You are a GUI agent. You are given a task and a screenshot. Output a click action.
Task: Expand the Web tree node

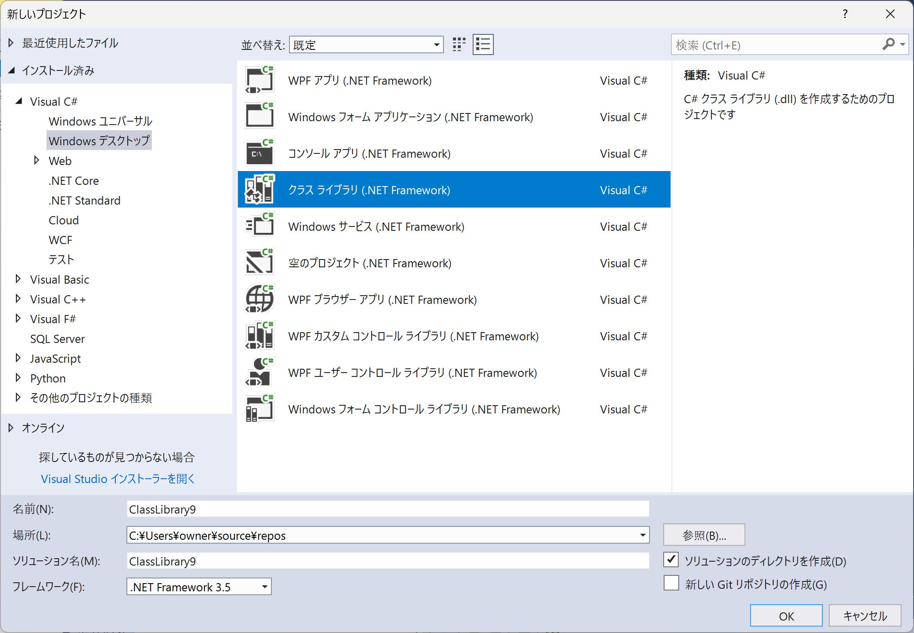point(37,160)
